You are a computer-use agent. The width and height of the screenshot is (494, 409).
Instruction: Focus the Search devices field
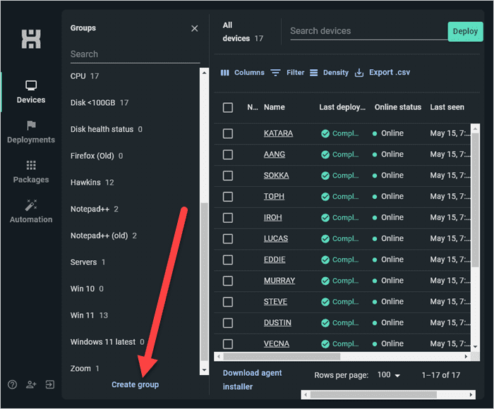(x=368, y=31)
